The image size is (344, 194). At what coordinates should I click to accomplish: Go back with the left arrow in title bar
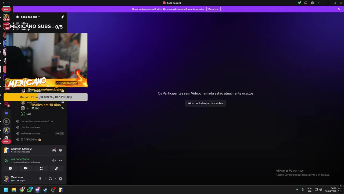point(4,3)
